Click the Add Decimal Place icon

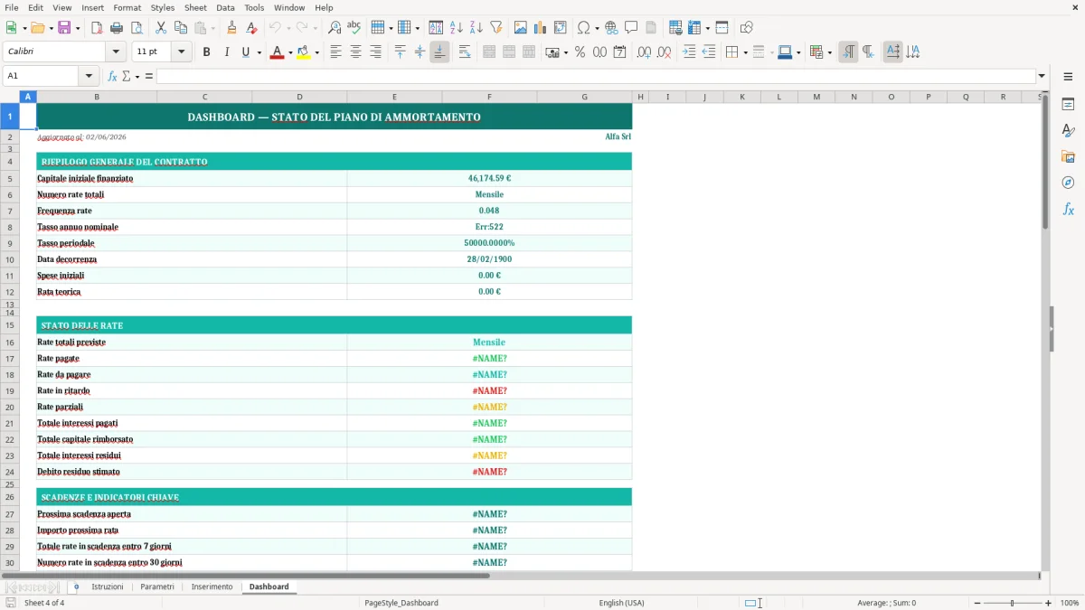[x=644, y=52]
